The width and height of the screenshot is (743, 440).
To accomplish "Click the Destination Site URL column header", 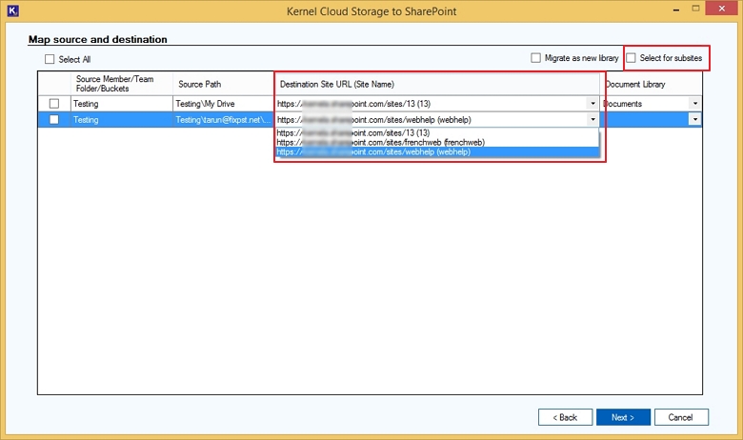I will click(437, 84).
